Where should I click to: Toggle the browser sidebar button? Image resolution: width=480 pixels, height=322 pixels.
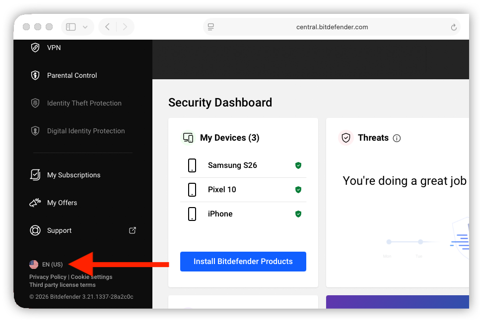[70, 27]
